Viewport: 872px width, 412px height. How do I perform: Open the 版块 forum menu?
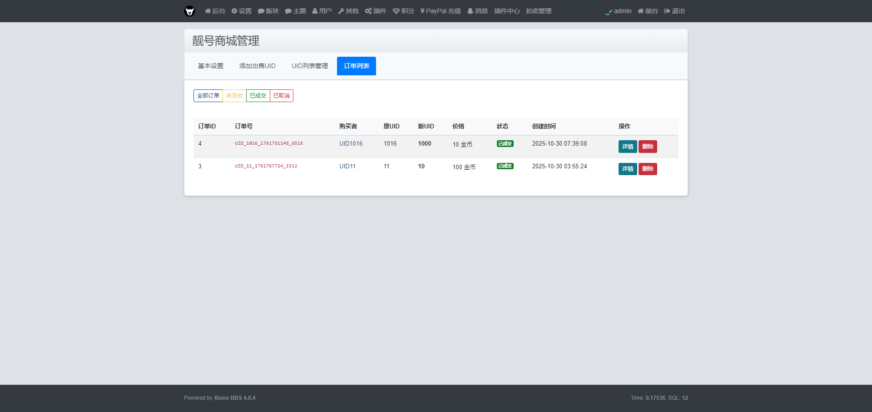(268, 11)
